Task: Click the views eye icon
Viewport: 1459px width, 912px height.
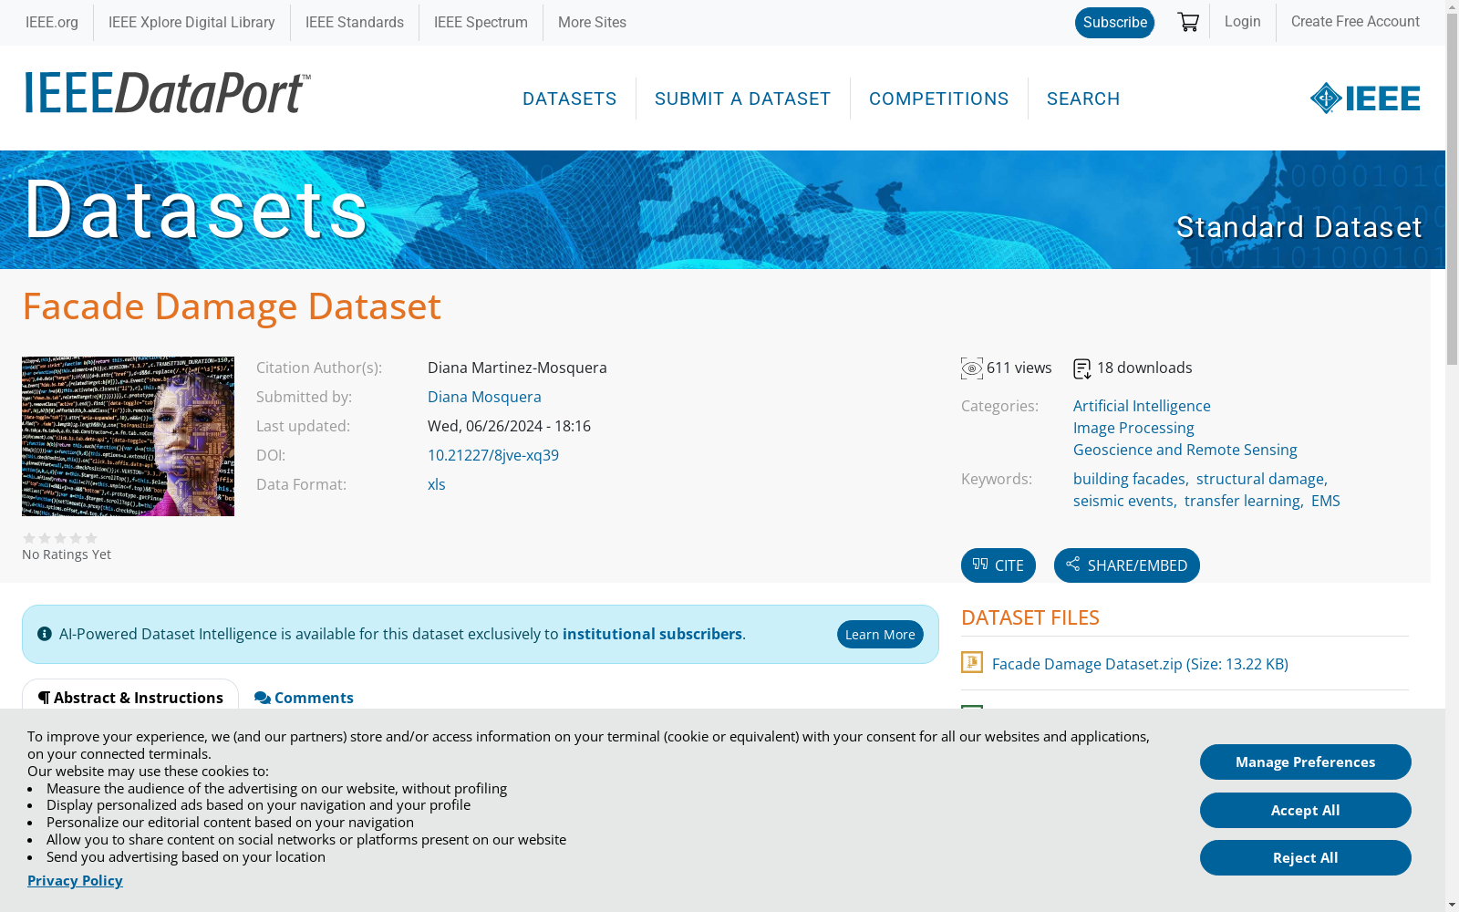Action: (x=972, y=368)
